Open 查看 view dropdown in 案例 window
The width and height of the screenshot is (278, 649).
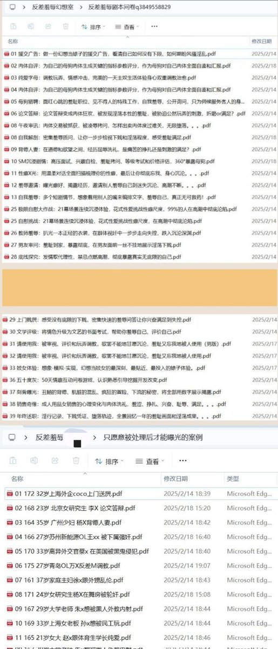click(150, 461)
